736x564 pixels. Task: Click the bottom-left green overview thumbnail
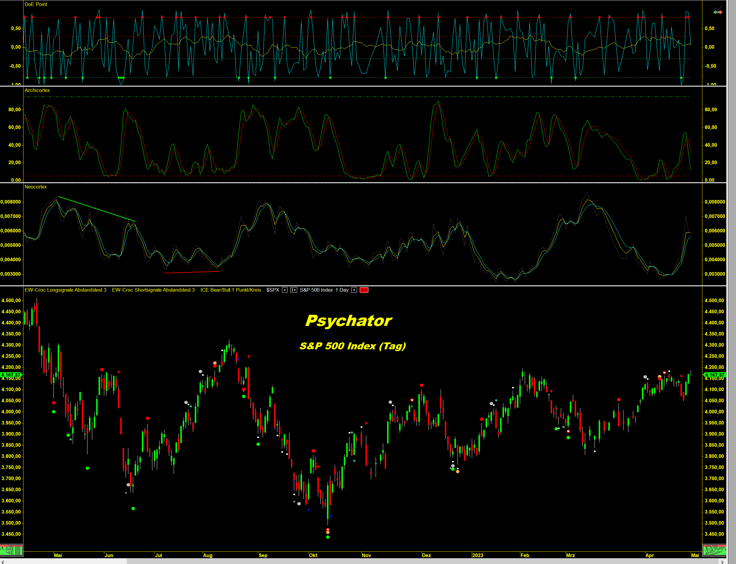point(11,550)
